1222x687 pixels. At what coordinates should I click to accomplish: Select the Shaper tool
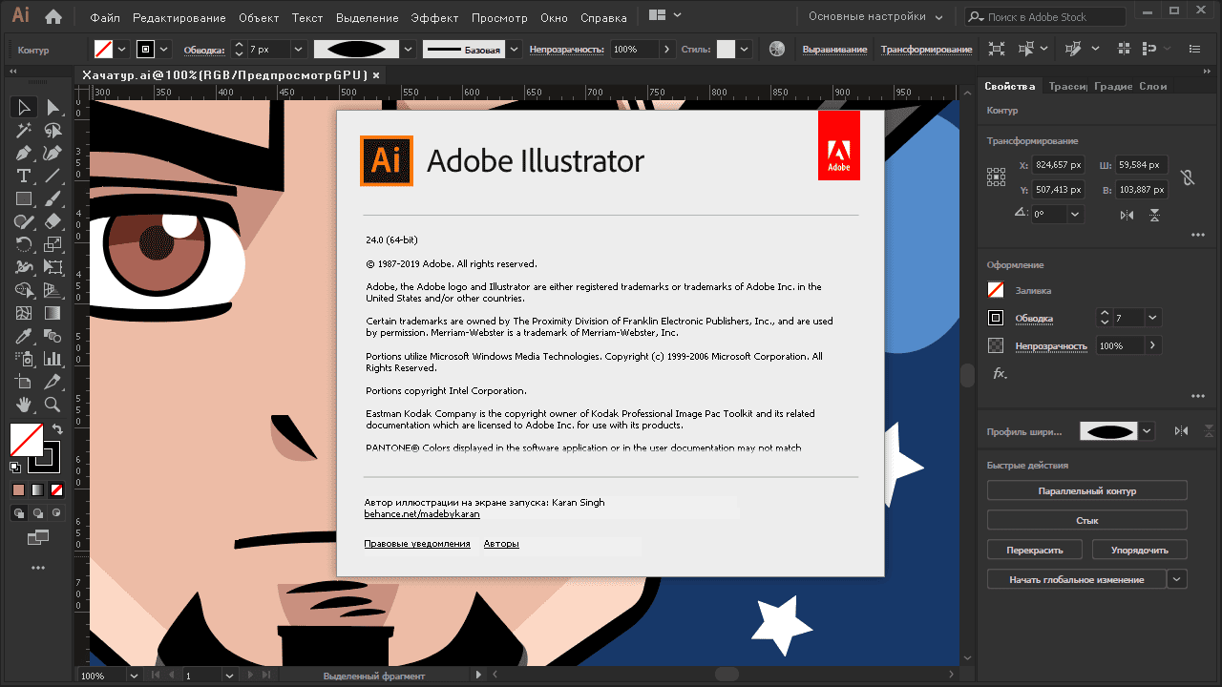pyautogui.click(x=24, y=222)
